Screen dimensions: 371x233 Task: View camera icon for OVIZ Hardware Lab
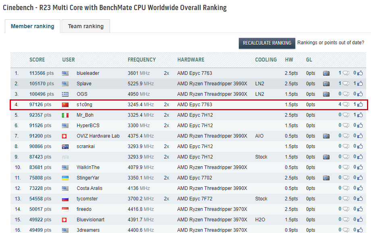point(326,136)
